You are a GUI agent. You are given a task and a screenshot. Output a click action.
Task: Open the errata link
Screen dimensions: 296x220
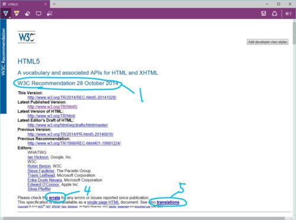click(54, 197)
